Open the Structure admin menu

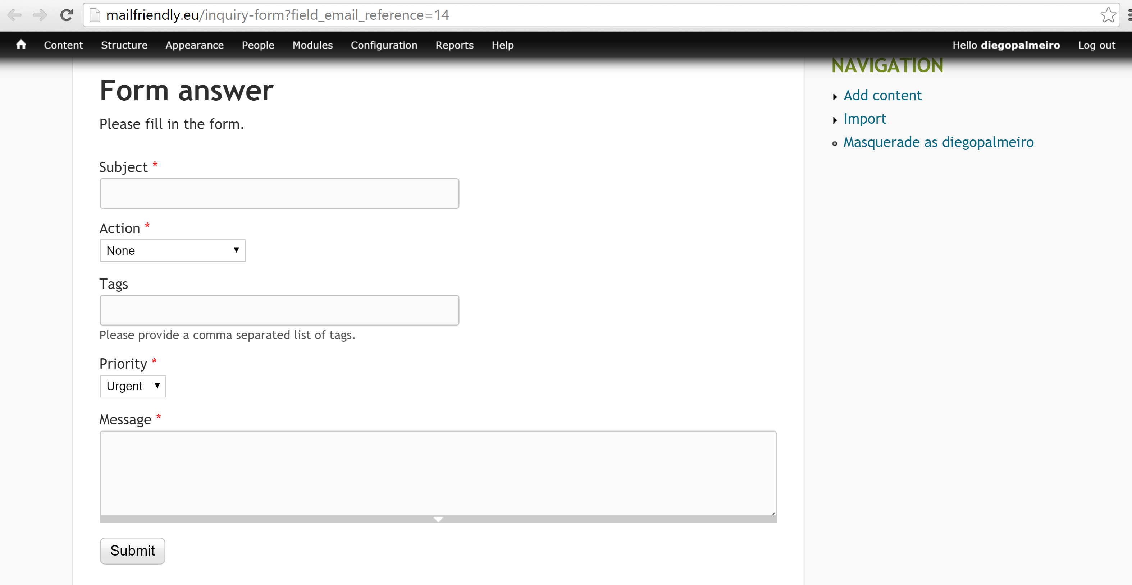pos(124,45)
